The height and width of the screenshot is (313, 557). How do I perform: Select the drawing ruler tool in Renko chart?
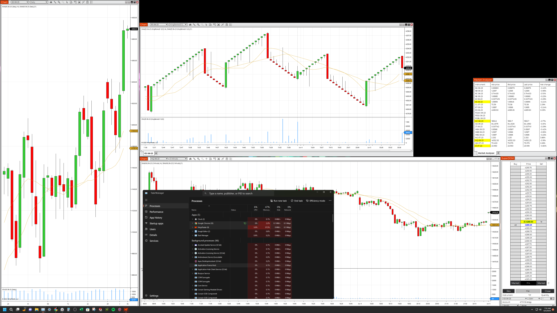pyautogui.click(x=194, y=25)
